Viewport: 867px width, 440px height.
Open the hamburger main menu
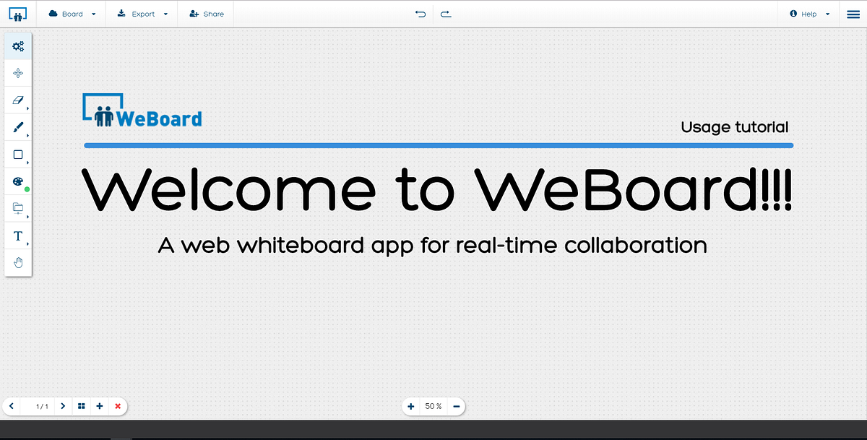tap(853, 14)
